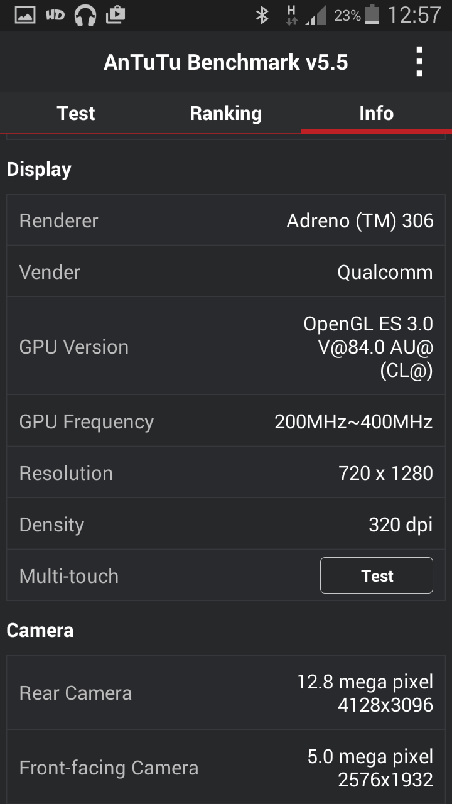452x804 pixels.
Task: Tap the battery level icon
Action: click(372, 14)
